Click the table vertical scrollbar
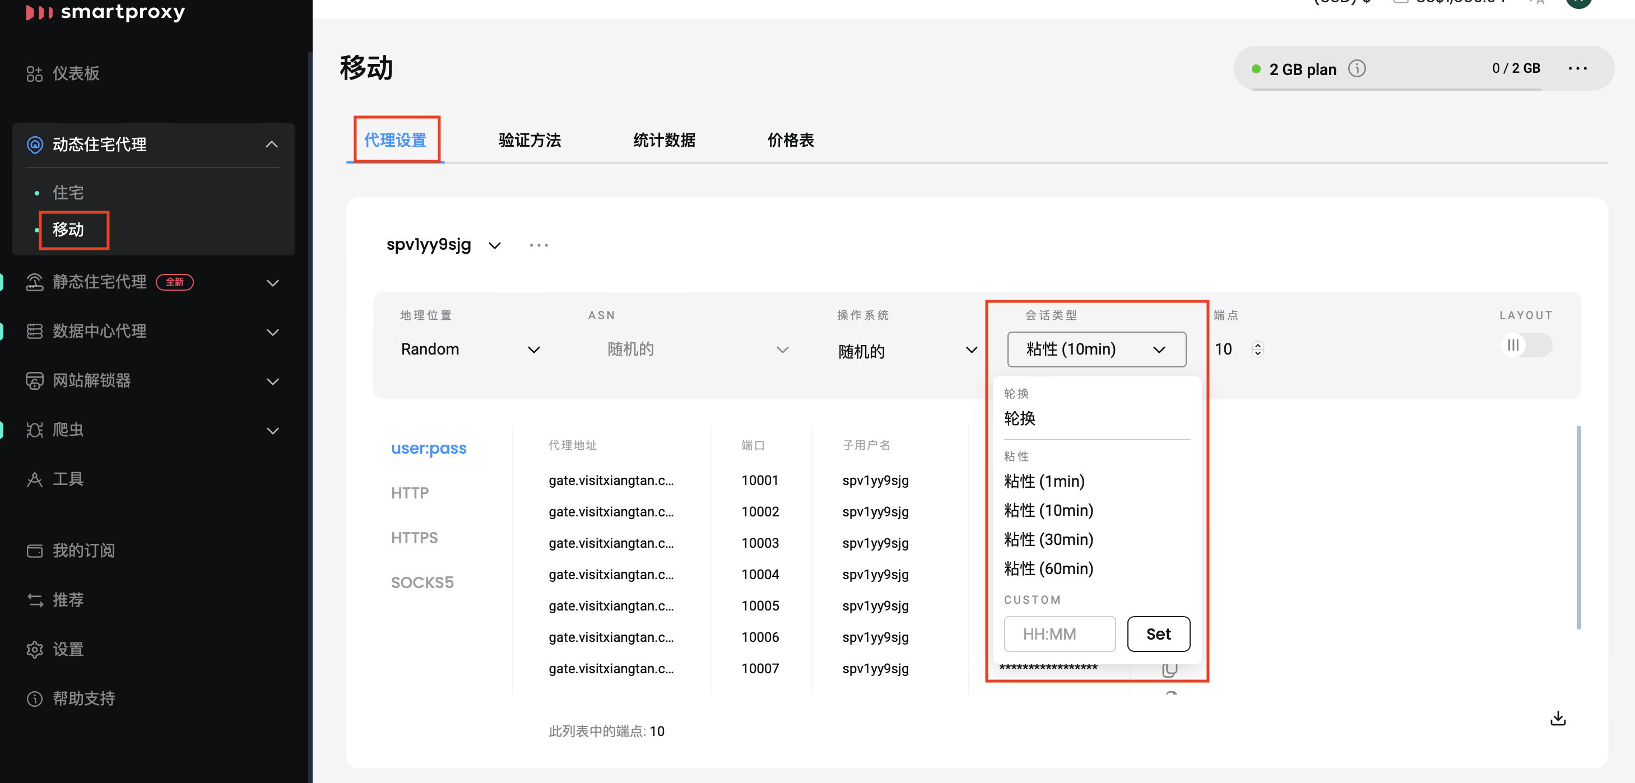Image resolution: width=1635 pixels, height=783 pixels. pos(1578,526)
